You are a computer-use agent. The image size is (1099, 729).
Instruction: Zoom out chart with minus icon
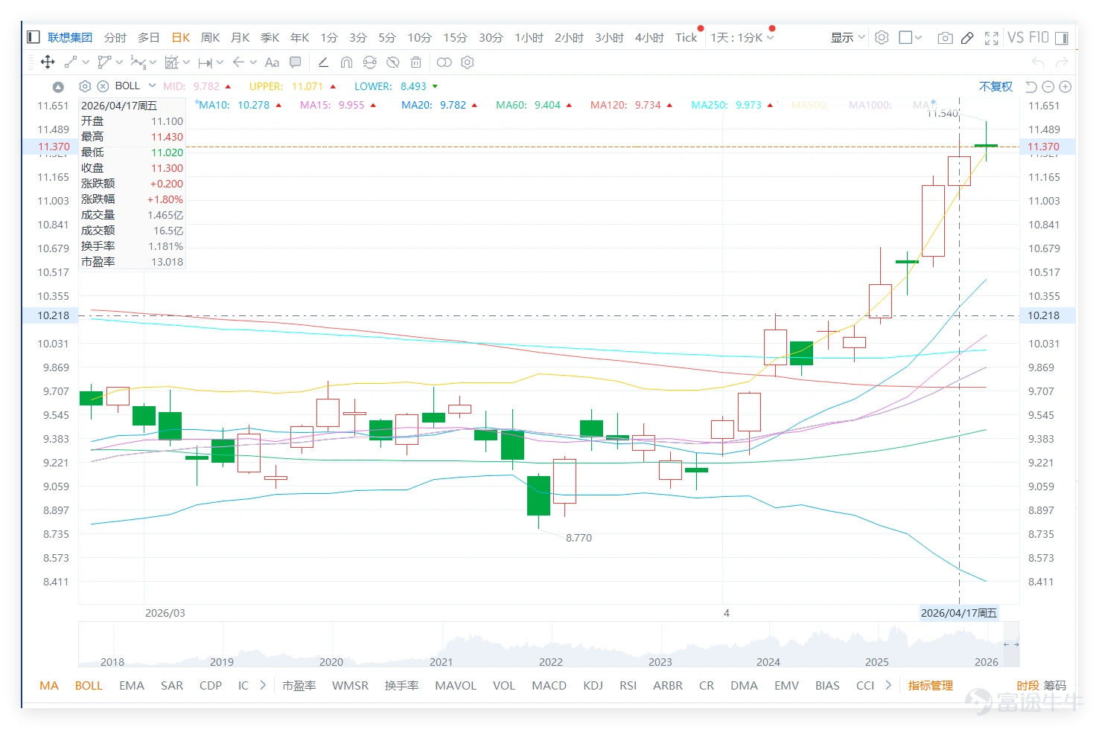coord(1048,87)
